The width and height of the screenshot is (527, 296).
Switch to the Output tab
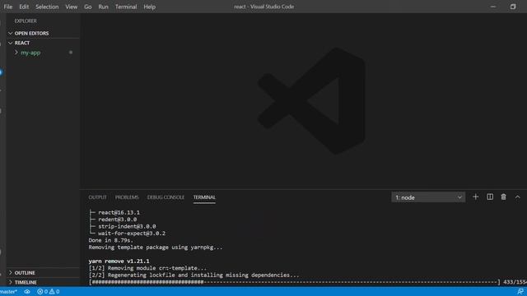pyautogui.click(x=97, y=197)
